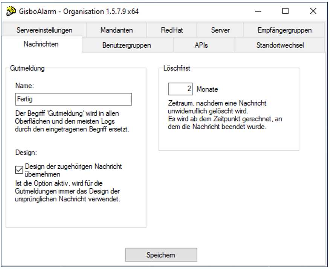Click the Monate label text
The width and height of the screenshot is (330, 269).
(207, 89)
